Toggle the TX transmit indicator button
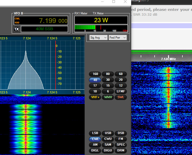Viewport: 192px width, 155px height. click(x=16, y=29)
